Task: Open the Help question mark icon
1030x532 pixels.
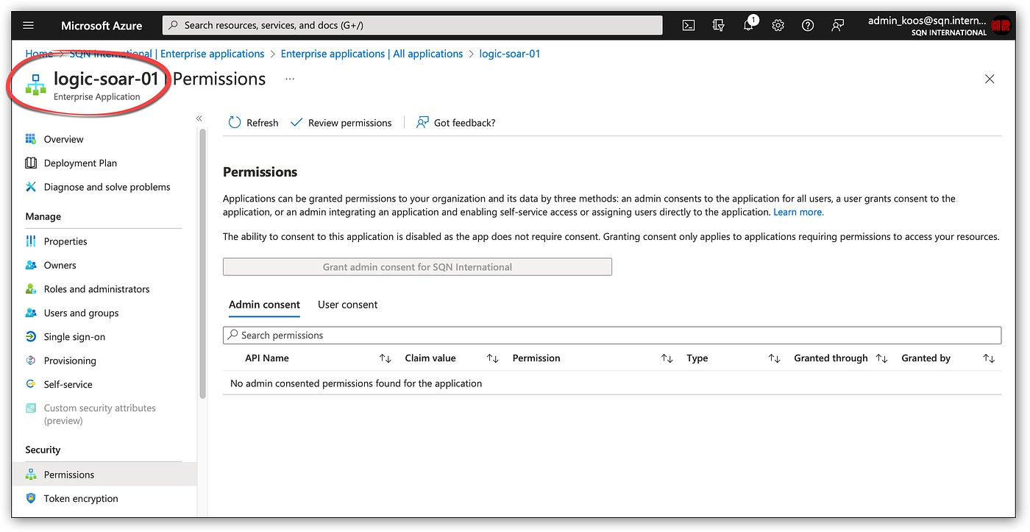Action: point(808,25)
